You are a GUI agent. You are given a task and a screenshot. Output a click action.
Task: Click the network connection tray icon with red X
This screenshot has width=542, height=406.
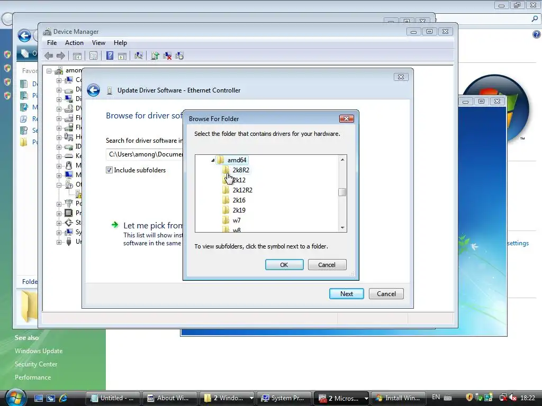tap(503, 398)
